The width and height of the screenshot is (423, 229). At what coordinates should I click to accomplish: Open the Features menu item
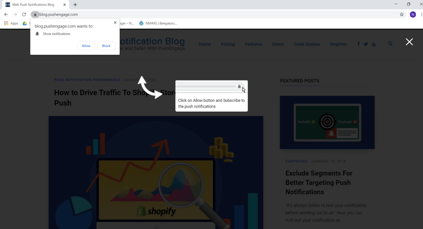[x=253, y=44]
